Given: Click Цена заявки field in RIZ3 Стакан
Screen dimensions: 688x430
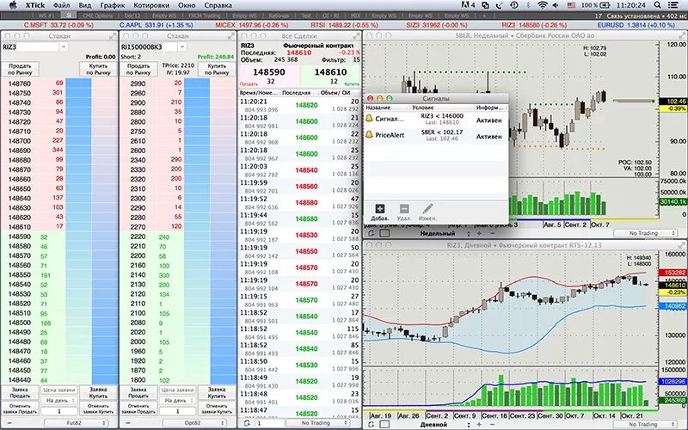Looking at the screenshot, I should tap(58, 390).
